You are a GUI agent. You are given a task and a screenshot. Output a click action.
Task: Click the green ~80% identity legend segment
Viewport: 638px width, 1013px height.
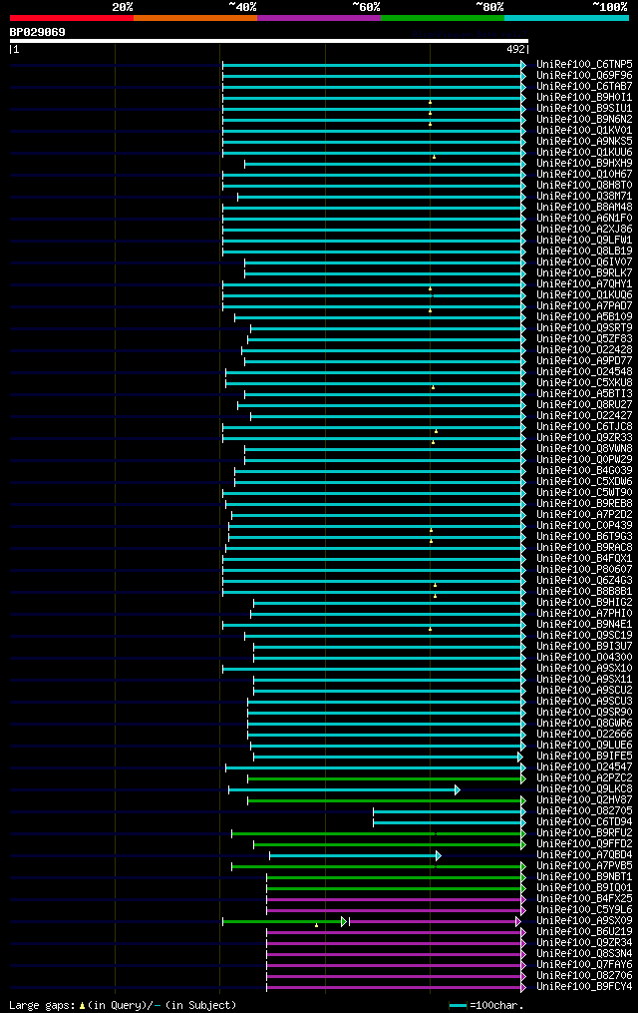click(443, 18)
